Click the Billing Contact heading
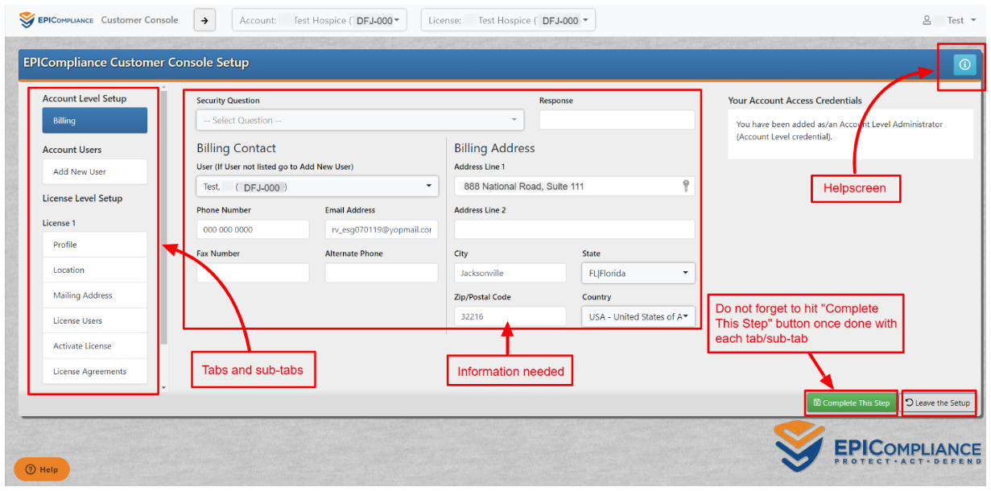The height and width of the screenshot is (491, 991). coord(236,148)
